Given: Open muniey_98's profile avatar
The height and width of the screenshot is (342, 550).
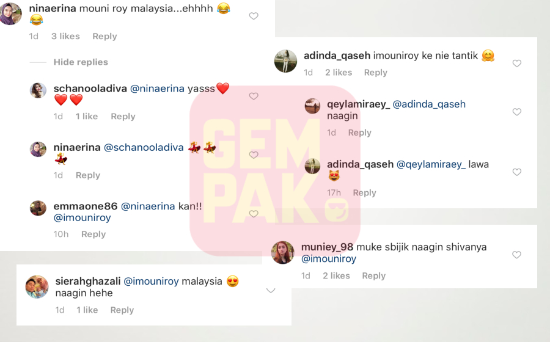Looking at the screenshot, I should tap(283, 252).
